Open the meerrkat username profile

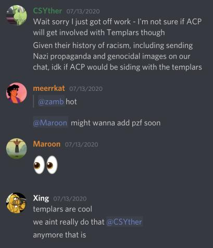(x=49, y=88)
